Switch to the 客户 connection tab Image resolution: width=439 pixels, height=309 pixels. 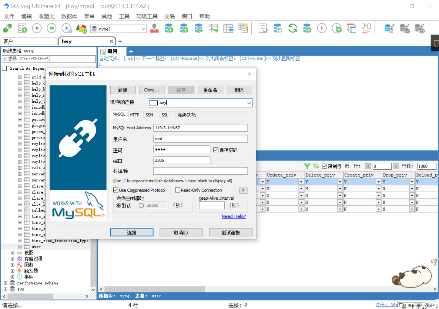click(29, 41)
